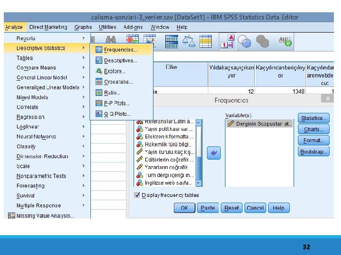Open the Help menu

(x=182, y=27)
